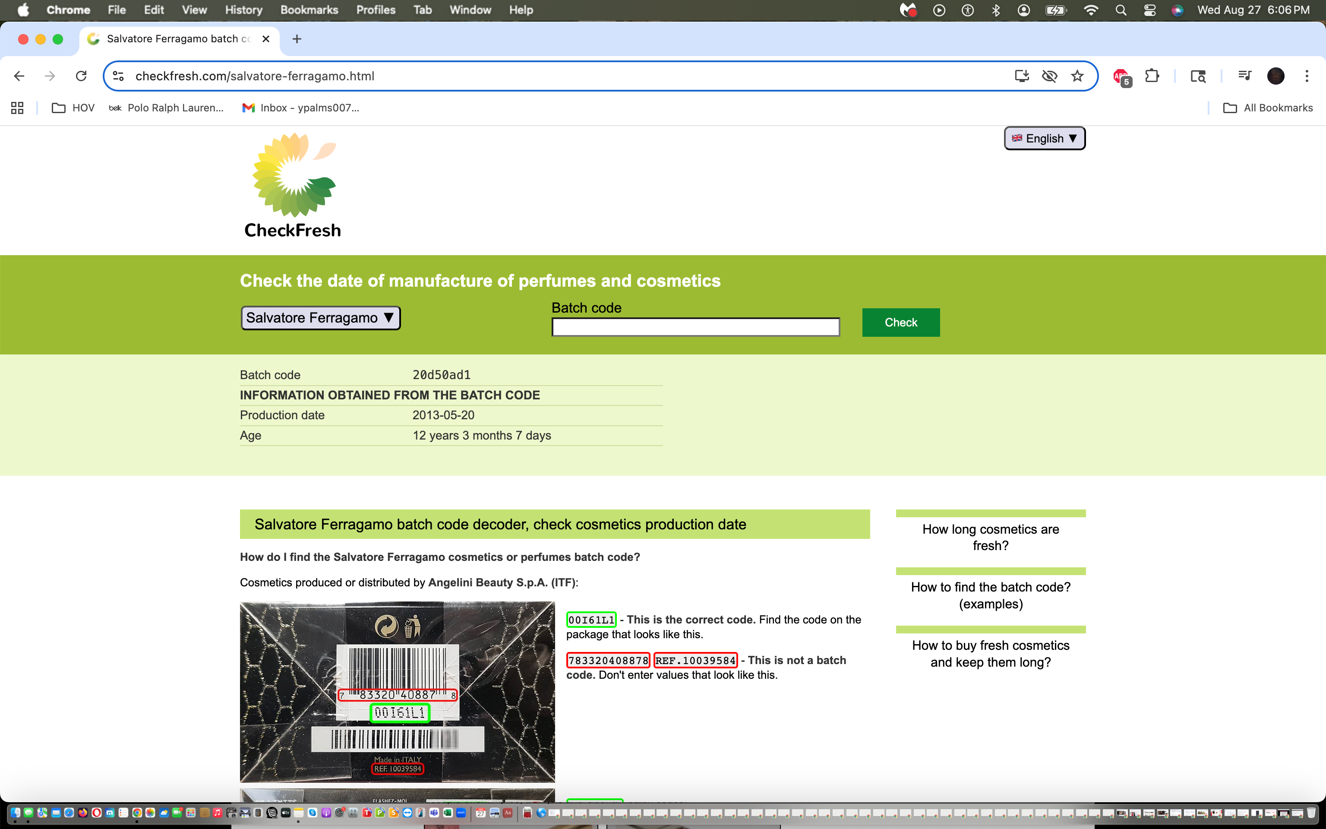Viewport: 1326px width, 829px height.
Task: Open the Bookmarks menu in menu bar
Action: (309, 10)
